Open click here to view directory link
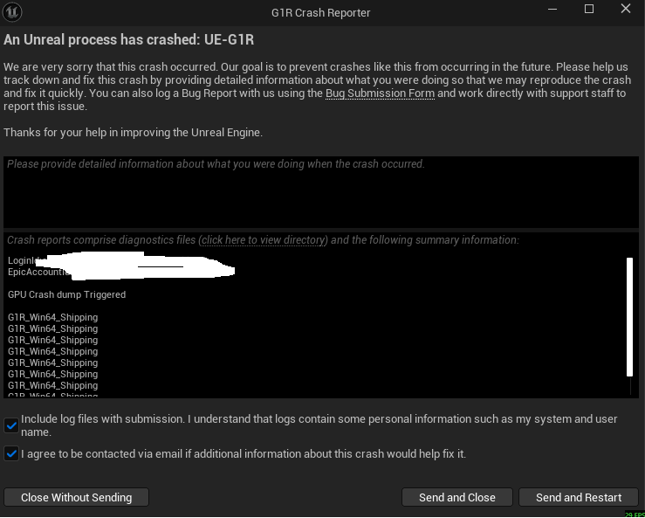This screenshot has height=518, width=645. [263, 240]
